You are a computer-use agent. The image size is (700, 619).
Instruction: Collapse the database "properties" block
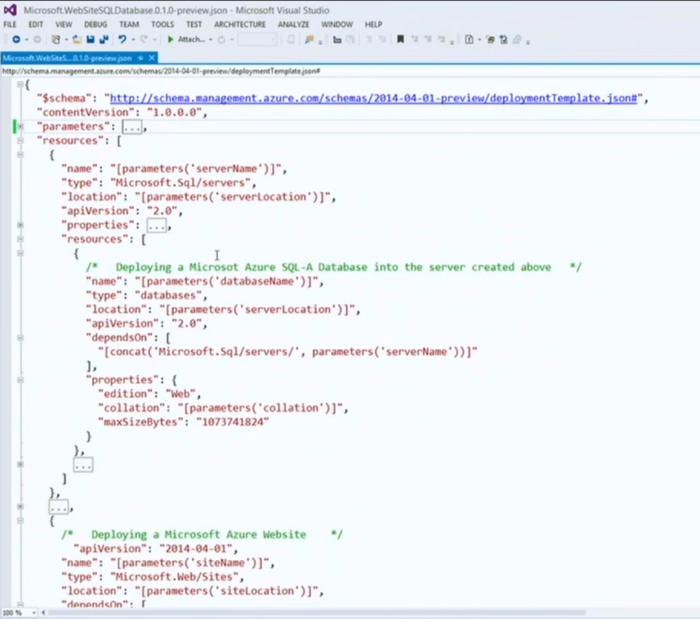point(20,380)
